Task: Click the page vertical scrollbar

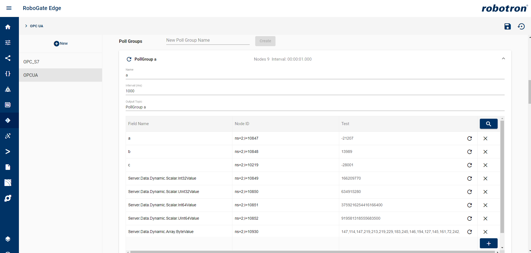Action: (x=530, y=92)
